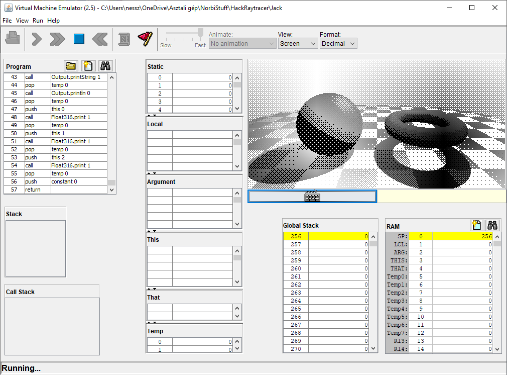
Task: Open the File menu
Action: (x=7, y=21)
